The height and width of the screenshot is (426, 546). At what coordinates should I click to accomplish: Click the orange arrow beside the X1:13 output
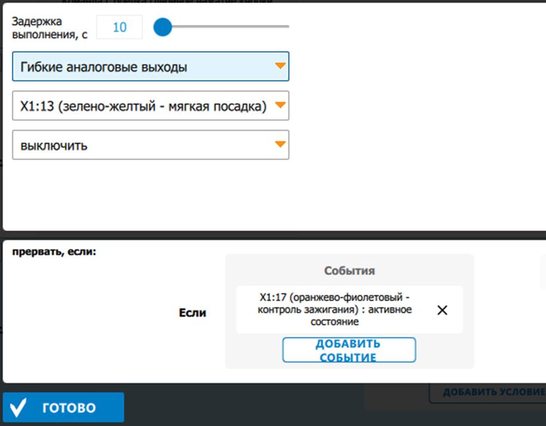(x=280, y=106)
